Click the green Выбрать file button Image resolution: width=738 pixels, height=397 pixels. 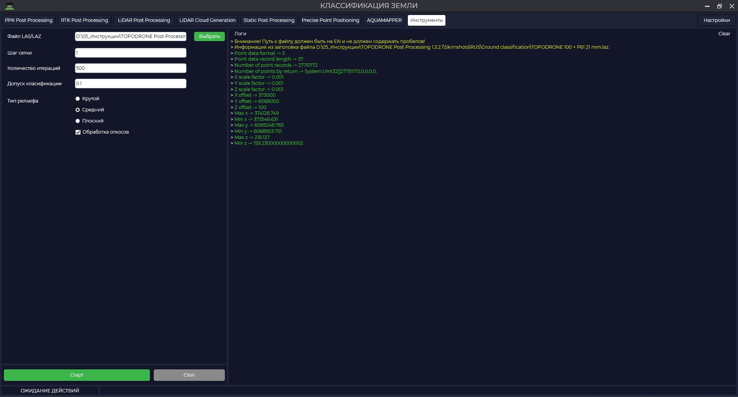(209, 36)
